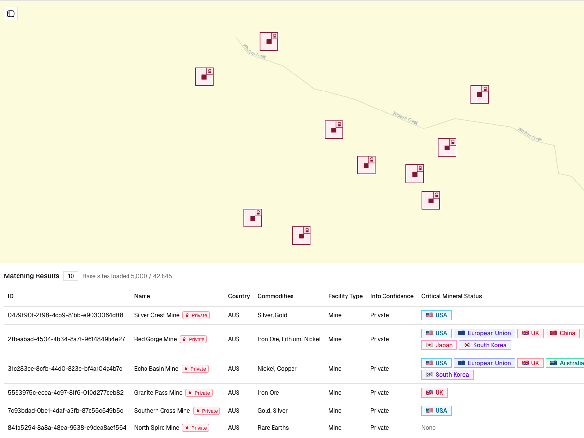This screenshot has height=438, width=584.
Task: Toggle the sidebar panel icon
Action: click(10, 14)
